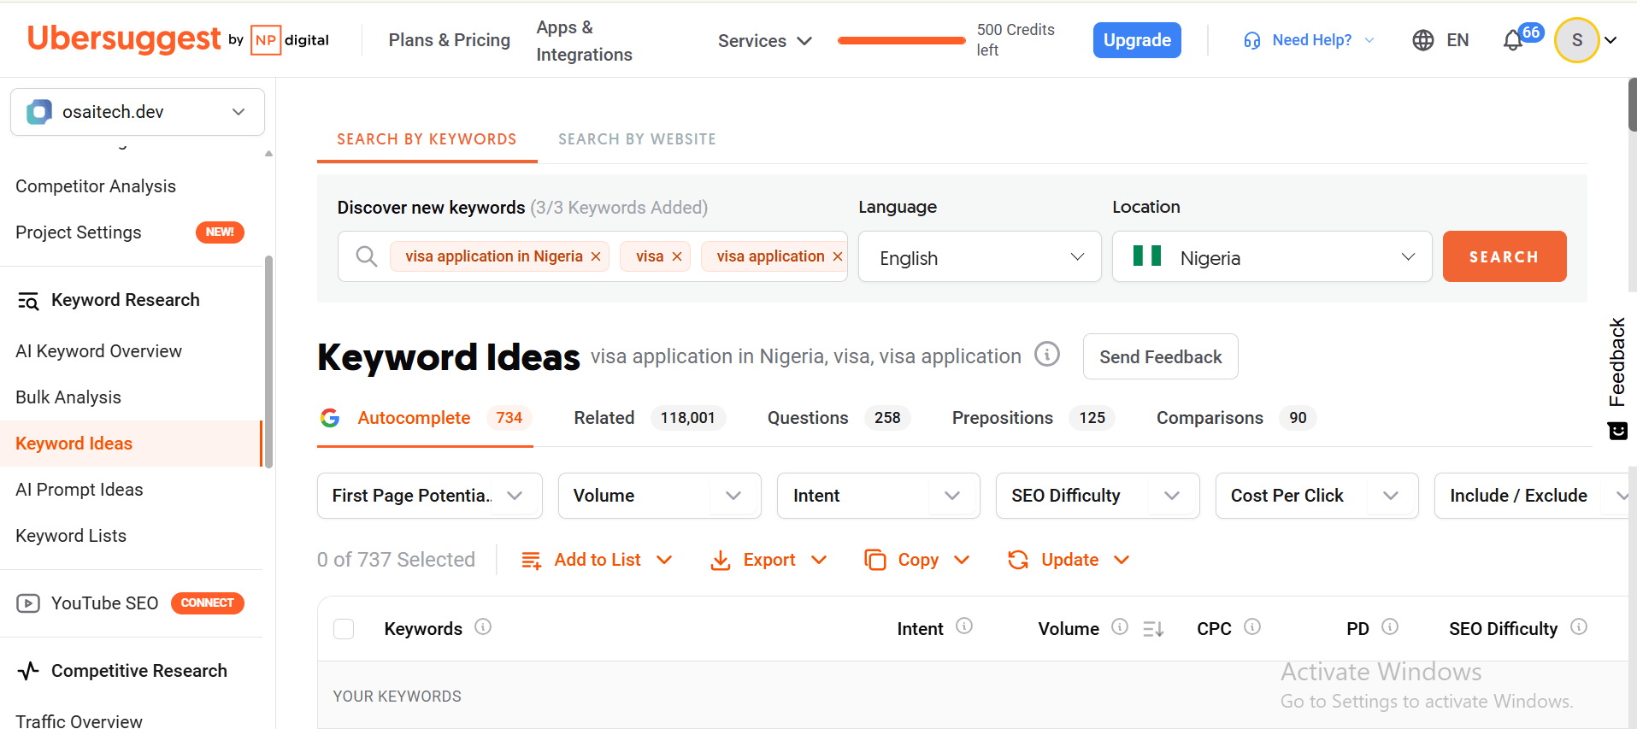This screenshot has width=1637, height=729.
Task: Remove the 'visa application' keyword tag
Action: pos(838,256)
